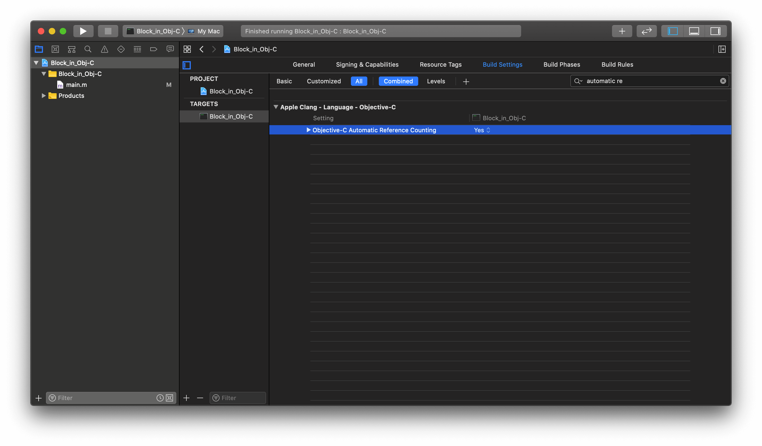
Task: Click the Run play button
Action: click(x=83, y=31)
